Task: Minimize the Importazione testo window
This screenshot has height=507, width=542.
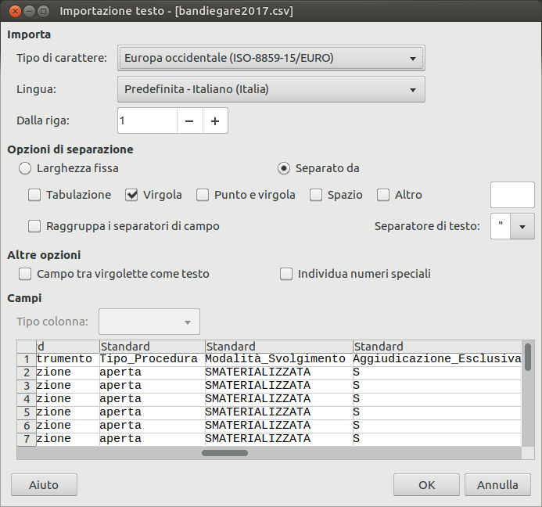Action: (x=30, y=12)
